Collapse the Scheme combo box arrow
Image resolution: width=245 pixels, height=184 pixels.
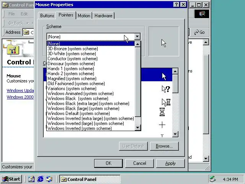[x=137, y=37]
